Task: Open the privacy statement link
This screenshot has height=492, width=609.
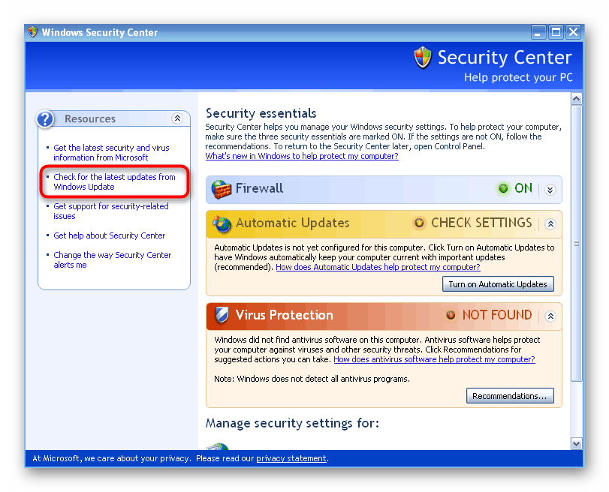Action: pos(291,458)
